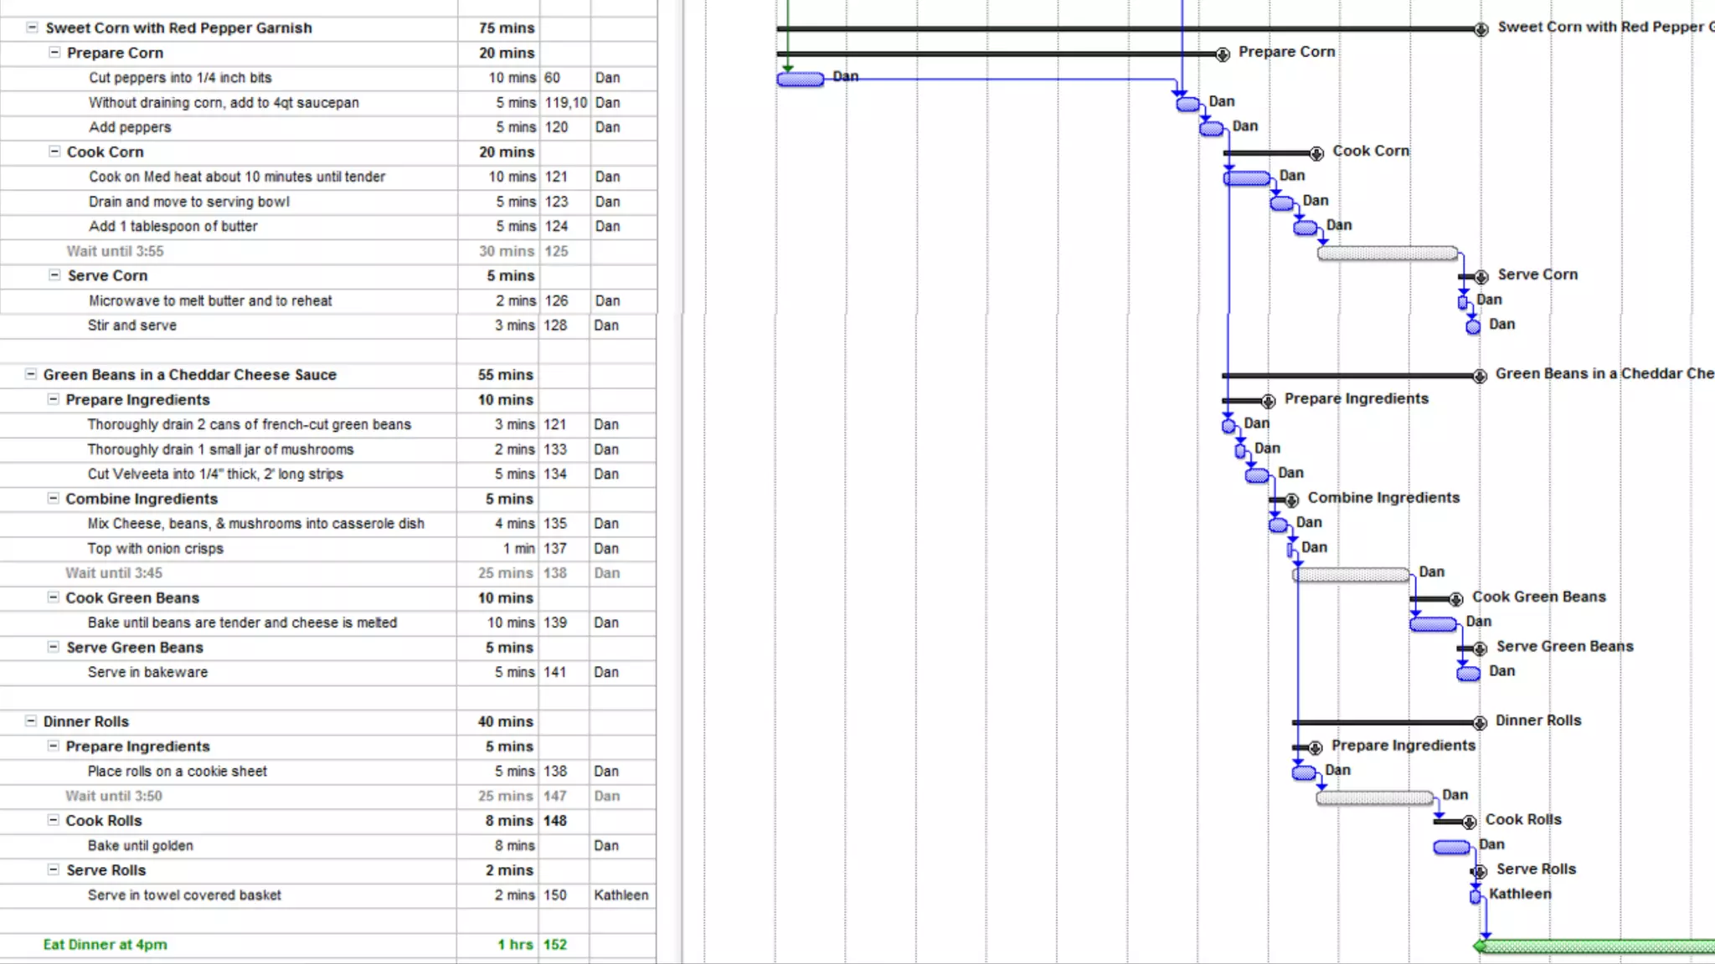Select predecessor cell showing 119,10

(x=565, y=102)
